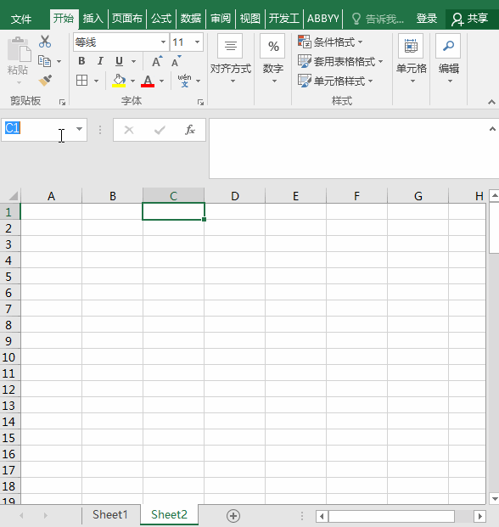Expand the Name Box dropdown arrow
The height and width of the screenshot is (527, 499).
click(79, 129)
